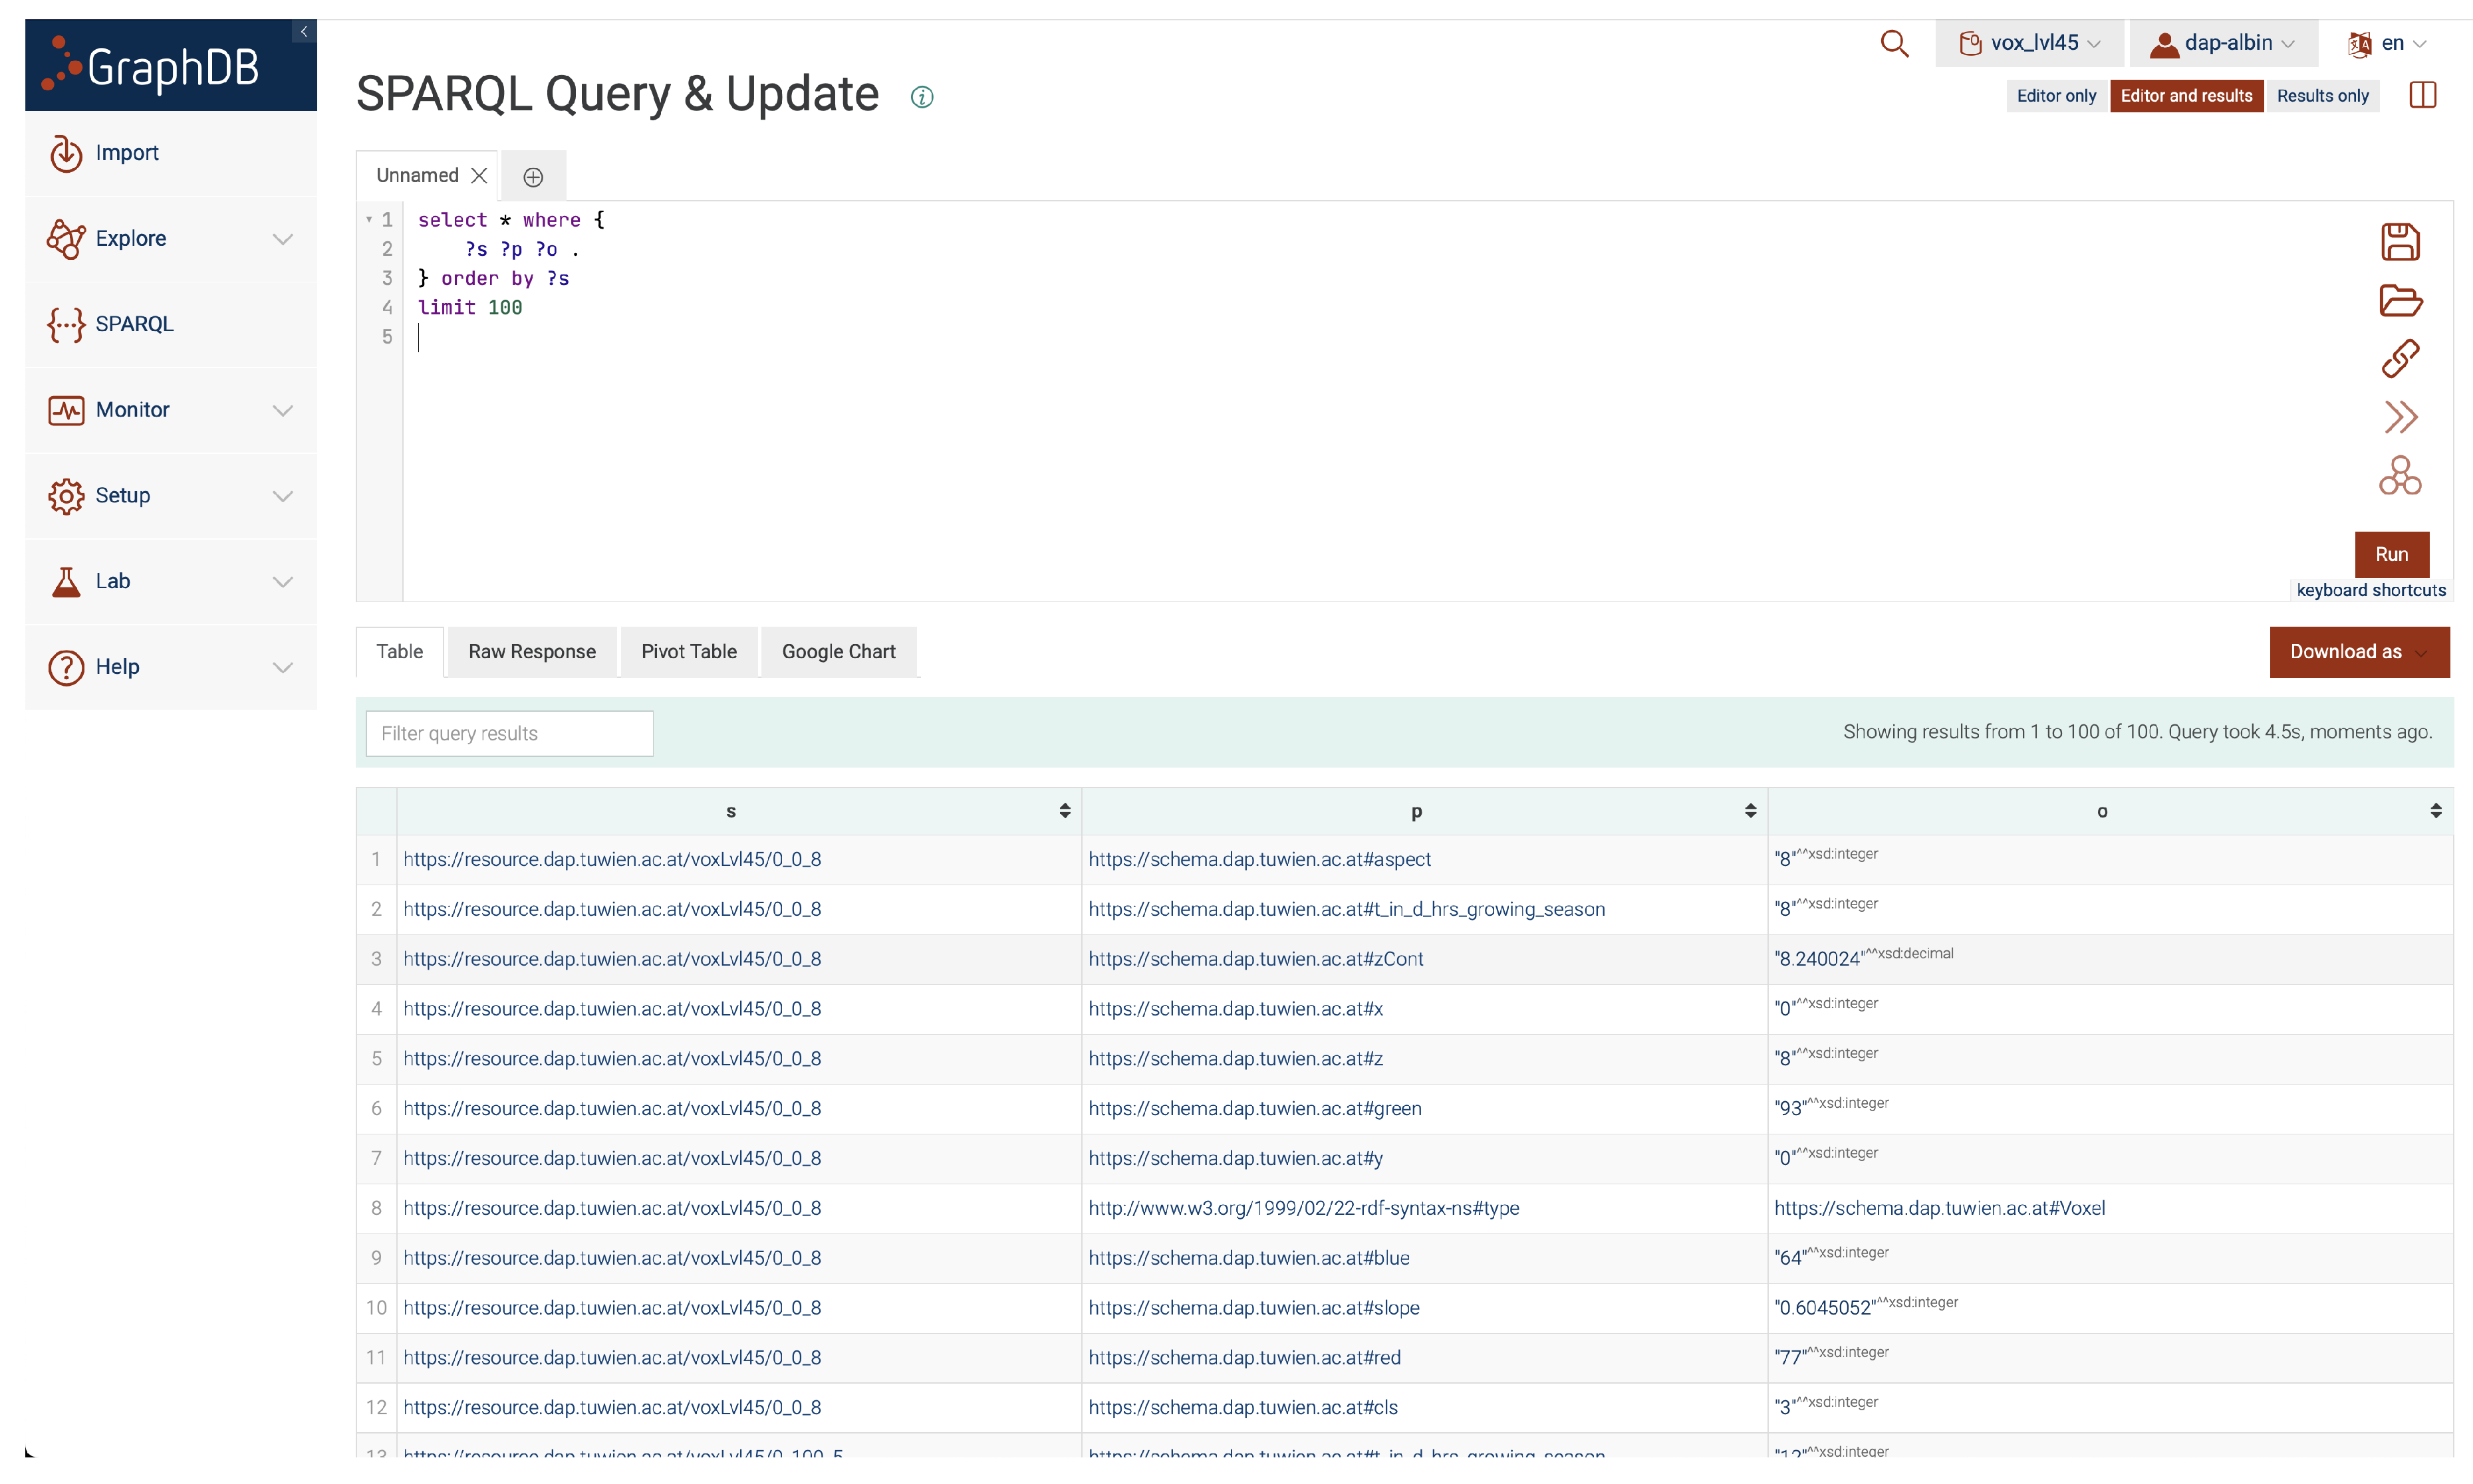Click the double chevron icon in editor toolbar
The width and height of the screenshot is (2473, 1484).
[2399, 417]
